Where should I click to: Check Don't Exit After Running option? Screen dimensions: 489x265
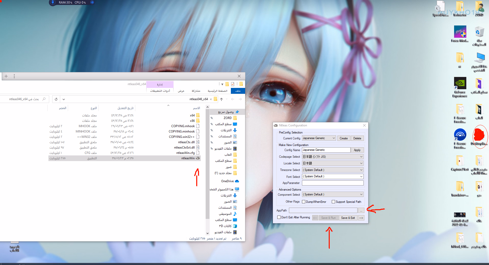coord(279,217)
